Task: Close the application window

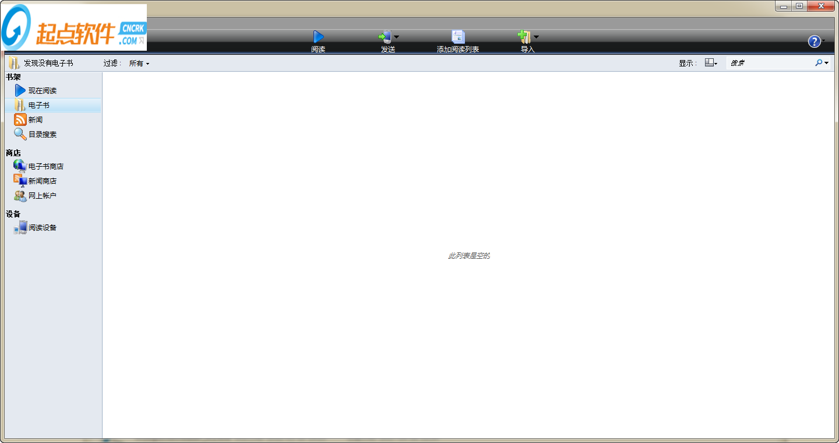Action: pyautogui.click(x=822, y=6)
